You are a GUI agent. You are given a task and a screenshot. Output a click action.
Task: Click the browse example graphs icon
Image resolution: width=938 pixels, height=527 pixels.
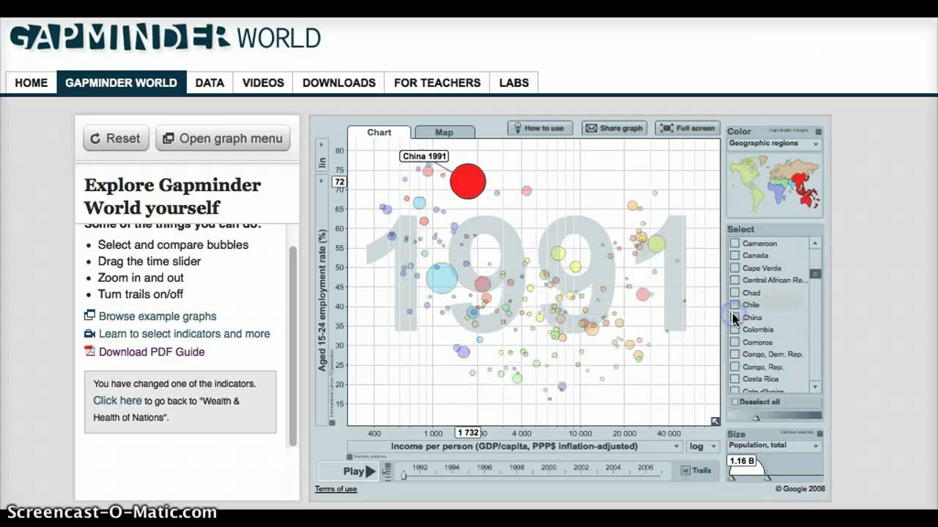[x=89, y=315]
